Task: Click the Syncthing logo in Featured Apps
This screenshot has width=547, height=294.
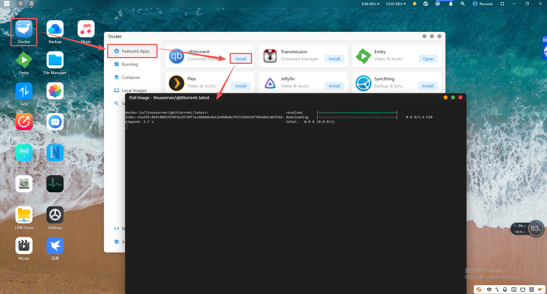Action: click(x=364, y=83)
